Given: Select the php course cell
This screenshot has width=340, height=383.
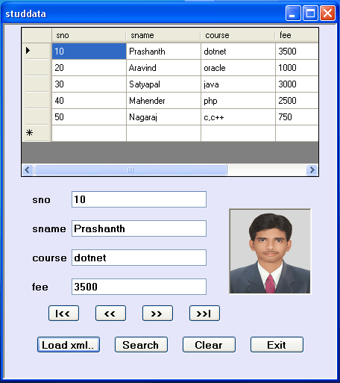Looking at the screenshot, I should [238, 100].
